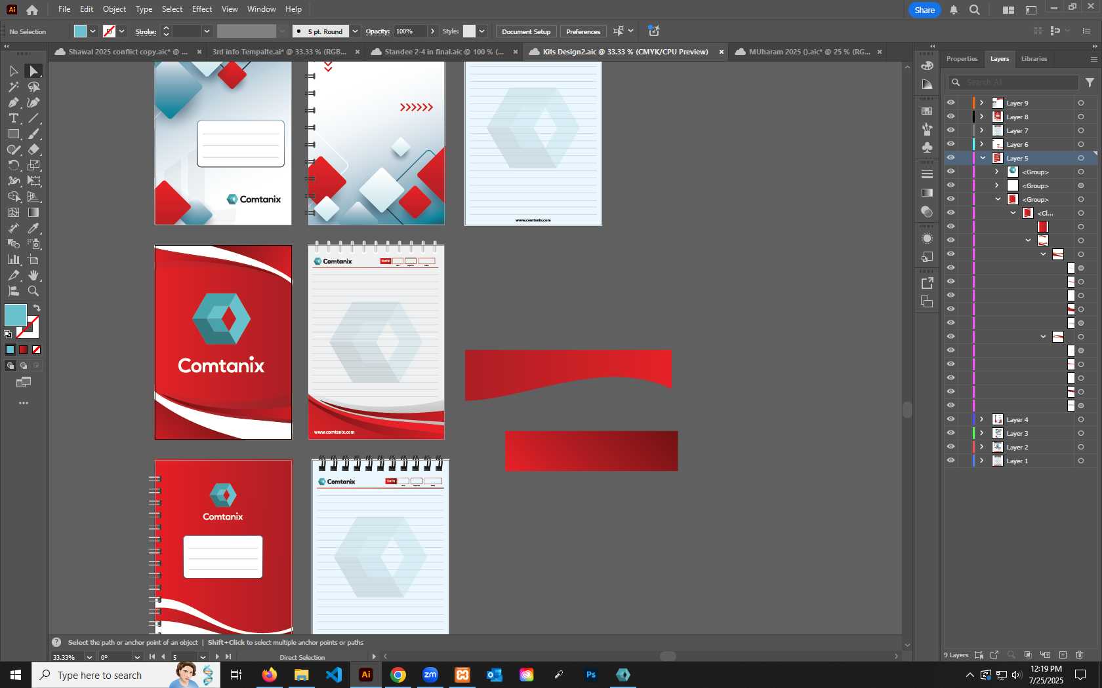Hide Layer 2 visibility eye
This screenshot has height=688, width=1102.
pyautogui.click(x=950, y=447)
